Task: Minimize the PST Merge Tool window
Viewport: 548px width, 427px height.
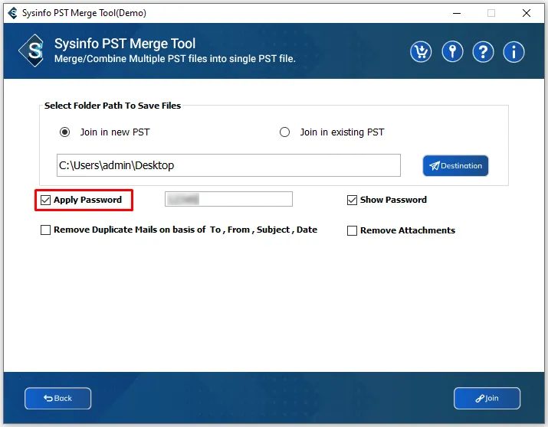Action: point(457,13)
